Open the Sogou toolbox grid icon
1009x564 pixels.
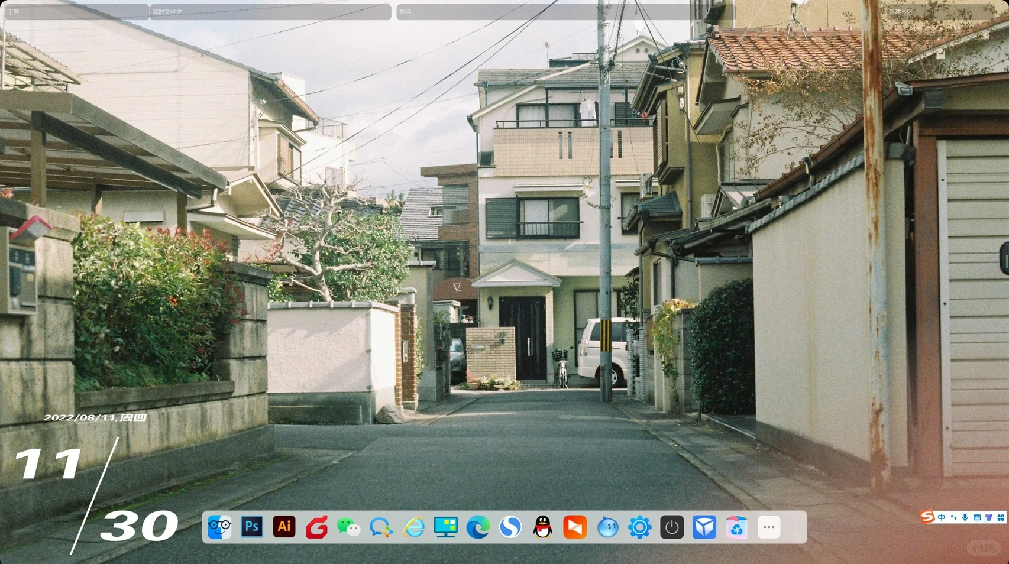(x=1000, y=517)
